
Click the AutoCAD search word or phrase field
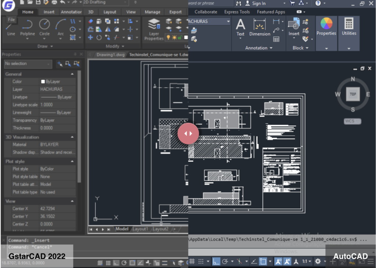click(211, 3)
